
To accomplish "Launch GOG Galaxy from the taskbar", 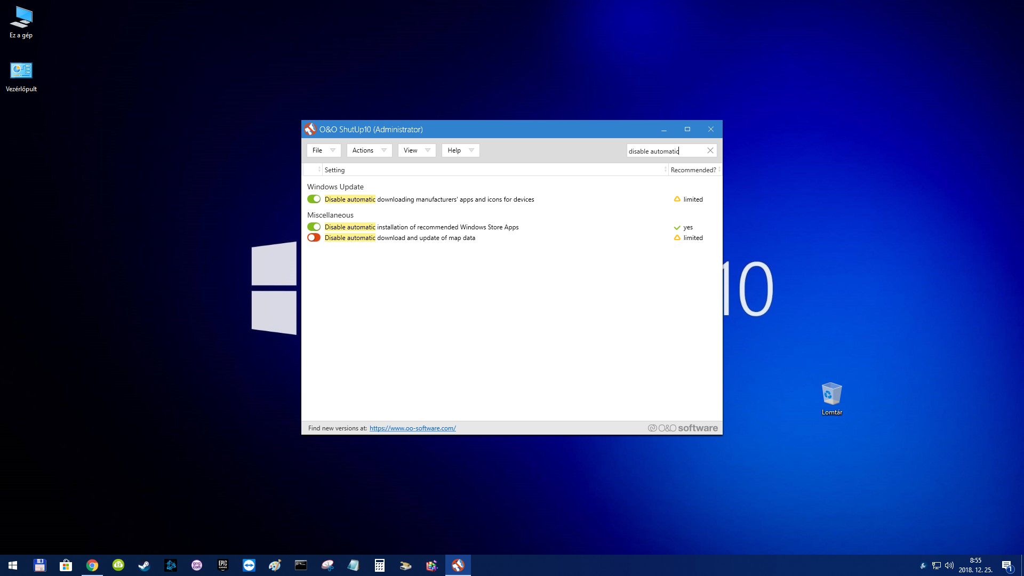I will pos(196,565).
